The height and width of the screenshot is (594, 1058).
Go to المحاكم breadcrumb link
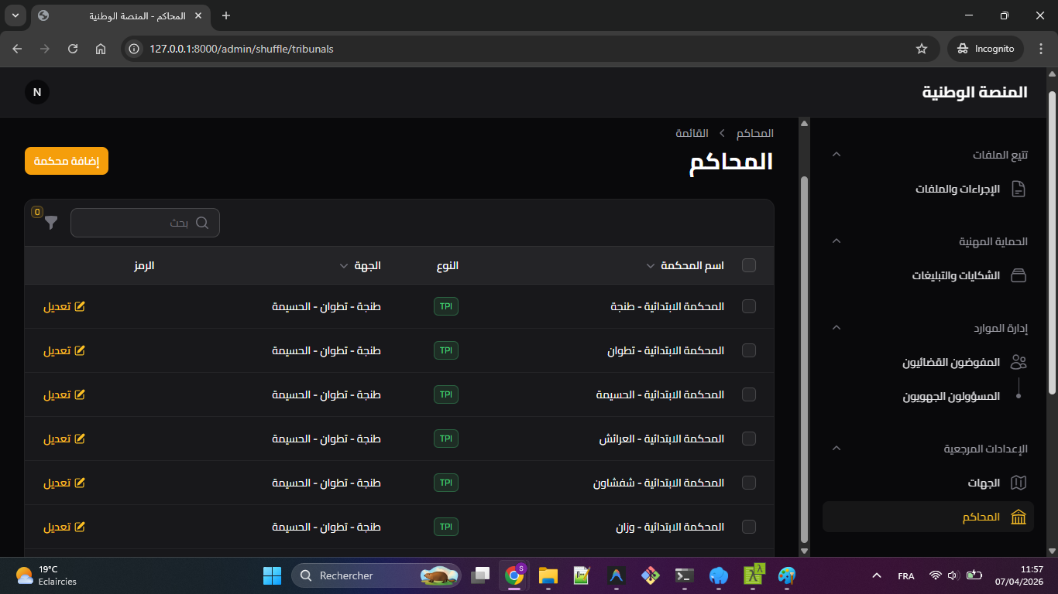754,133
